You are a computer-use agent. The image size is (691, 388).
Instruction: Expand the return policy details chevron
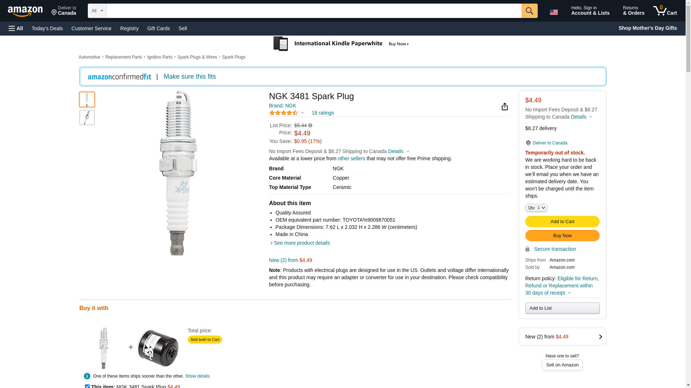569,293
